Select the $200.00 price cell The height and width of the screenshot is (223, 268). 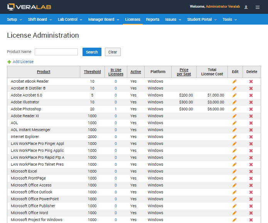(x=186, y=95)
